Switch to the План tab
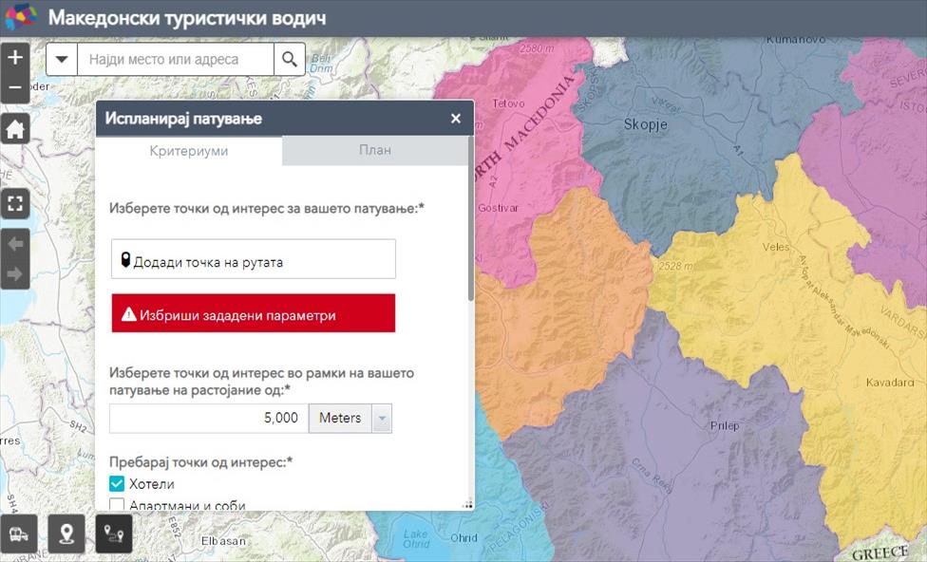The width and height of the screenshot is (927, 562). (375, 150)
